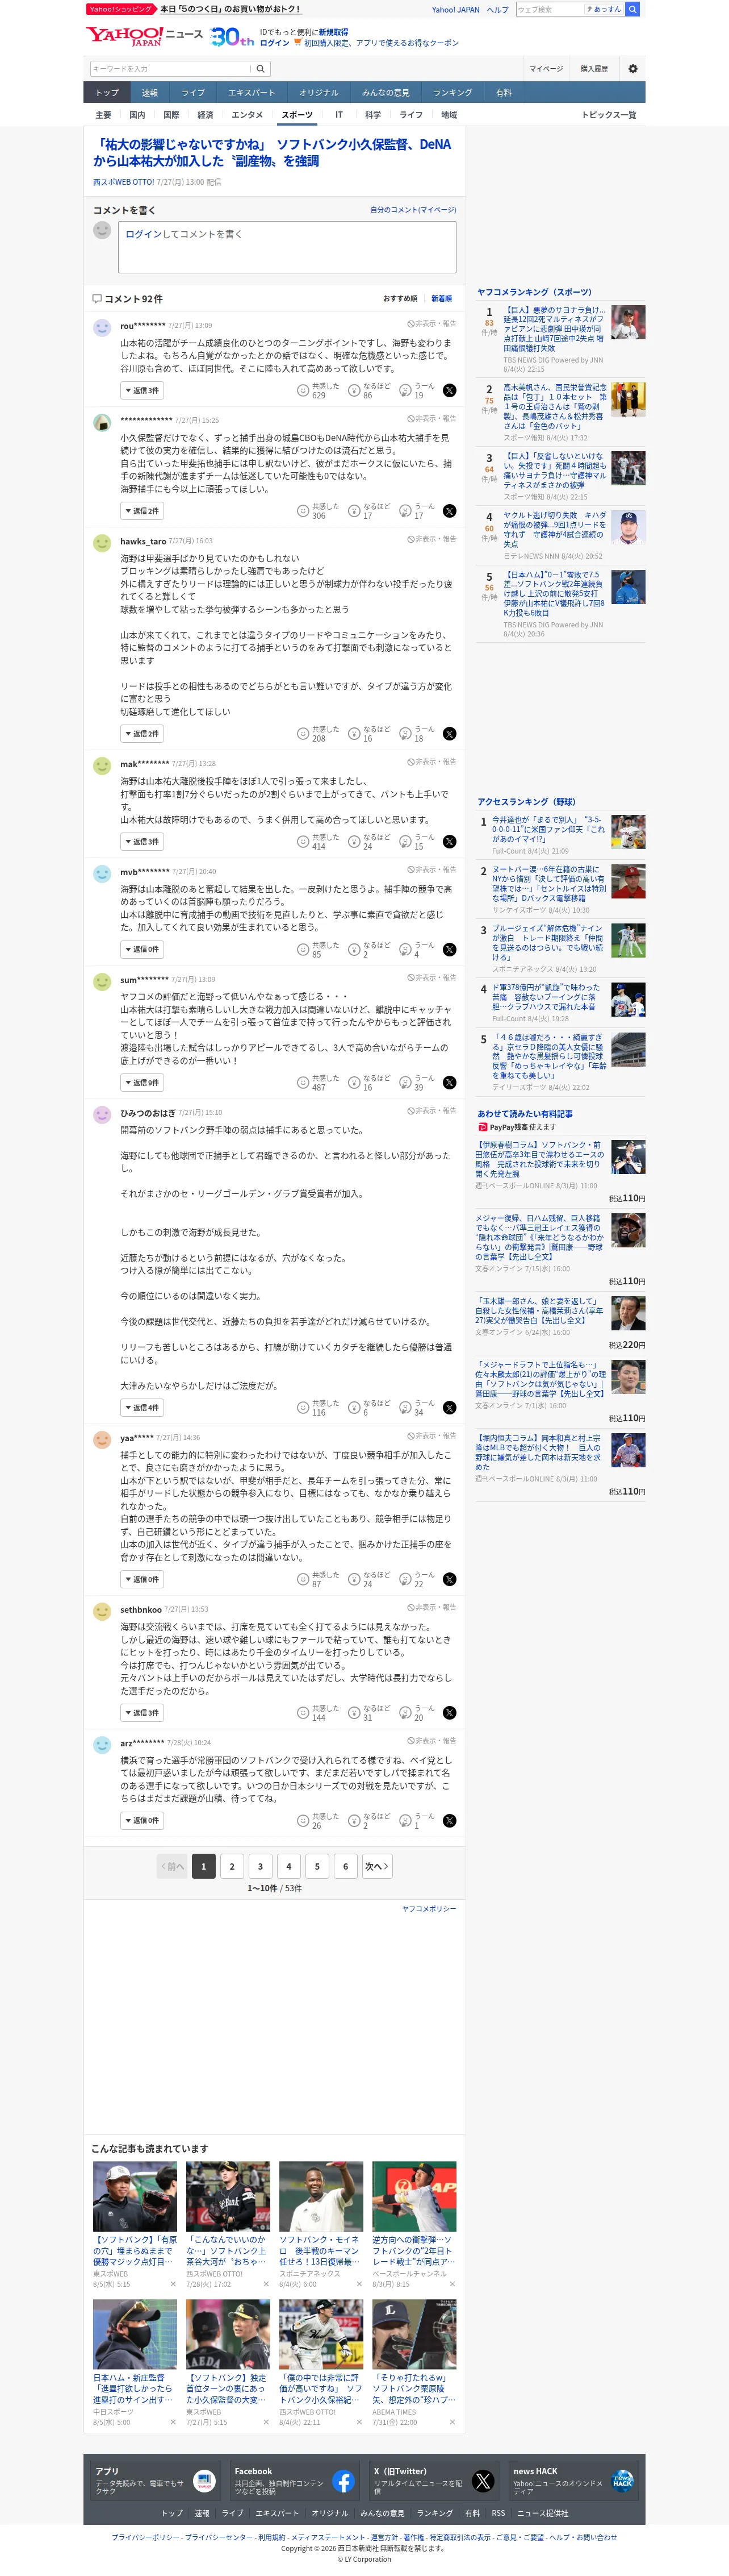Share sum******** comment on X

click(450, 1083)
